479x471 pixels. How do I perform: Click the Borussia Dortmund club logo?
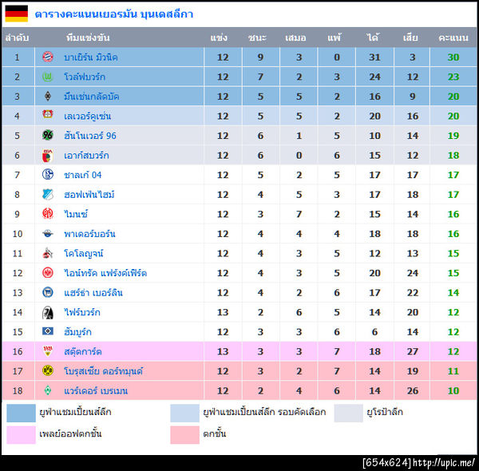48,371
